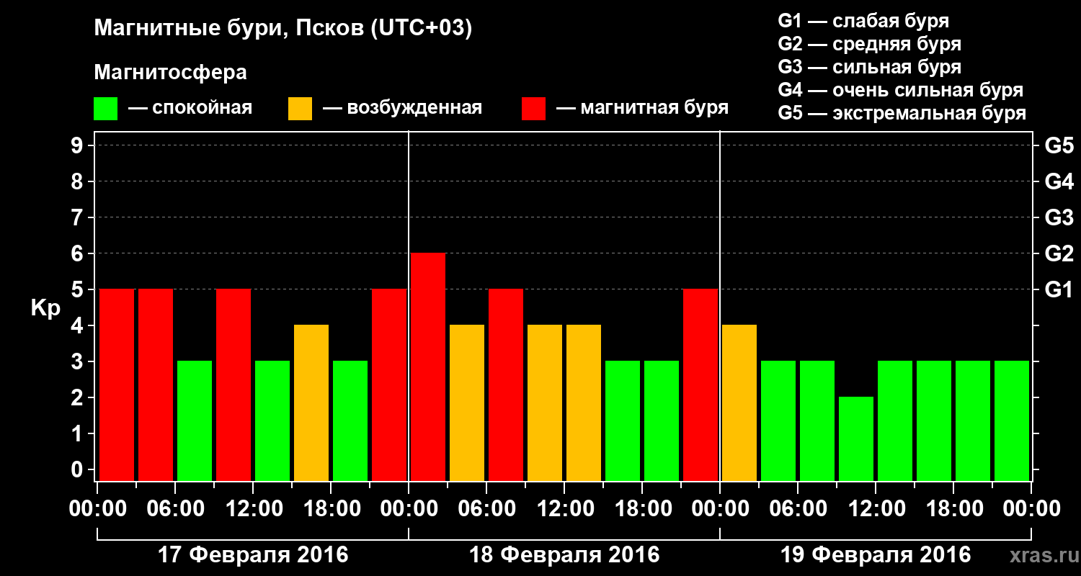The image size is (1081, 576).
Task: Select the line 'G5 — экстремальная буря'
Action: (902, 113)
